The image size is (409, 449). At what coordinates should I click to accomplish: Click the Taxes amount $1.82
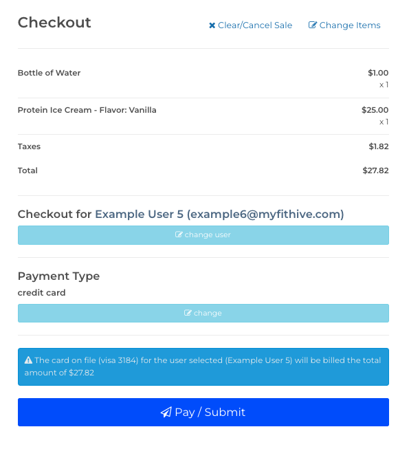(x=379, y=146)
